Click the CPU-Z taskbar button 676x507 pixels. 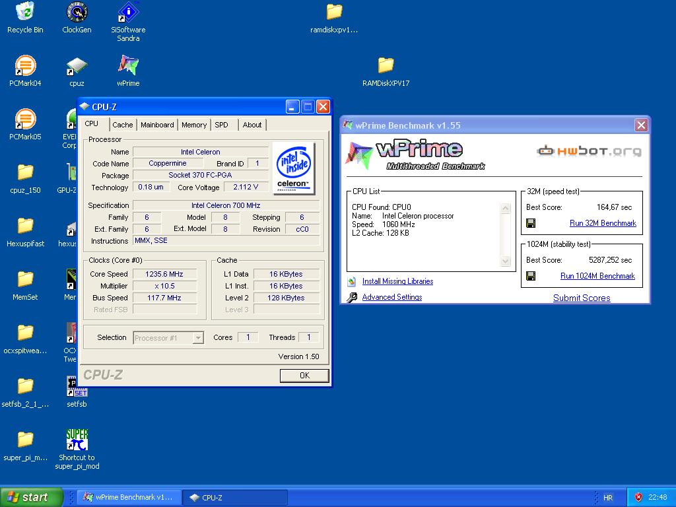[235, 497]
